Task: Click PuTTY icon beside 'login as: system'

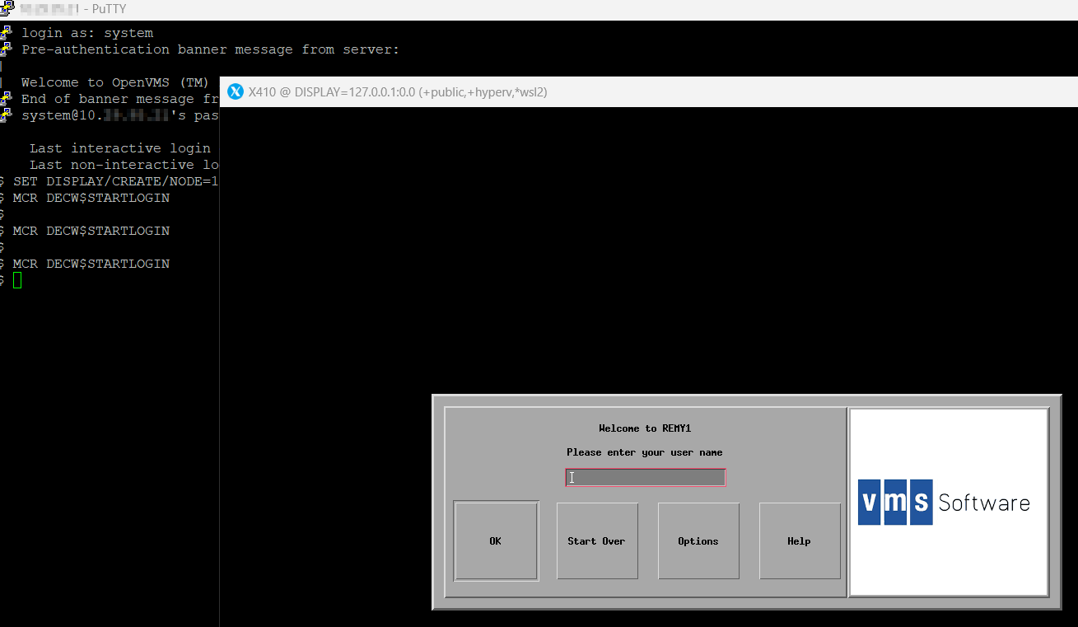Action: pyautogui.click(x=6, y=33)
